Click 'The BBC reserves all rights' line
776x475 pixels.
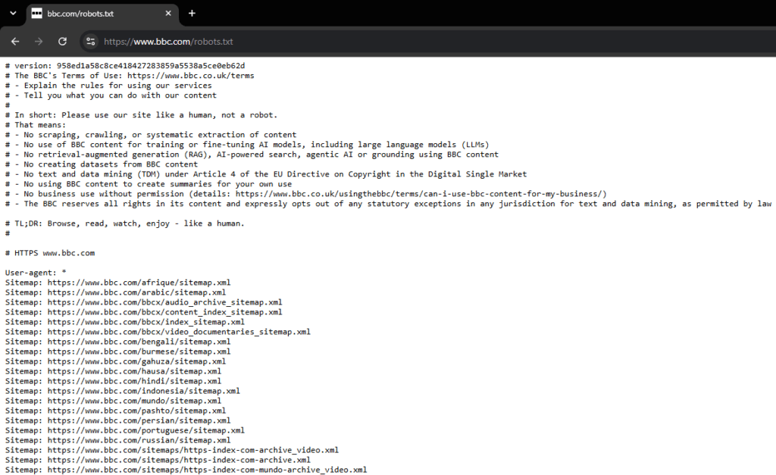tap(389, 204)
